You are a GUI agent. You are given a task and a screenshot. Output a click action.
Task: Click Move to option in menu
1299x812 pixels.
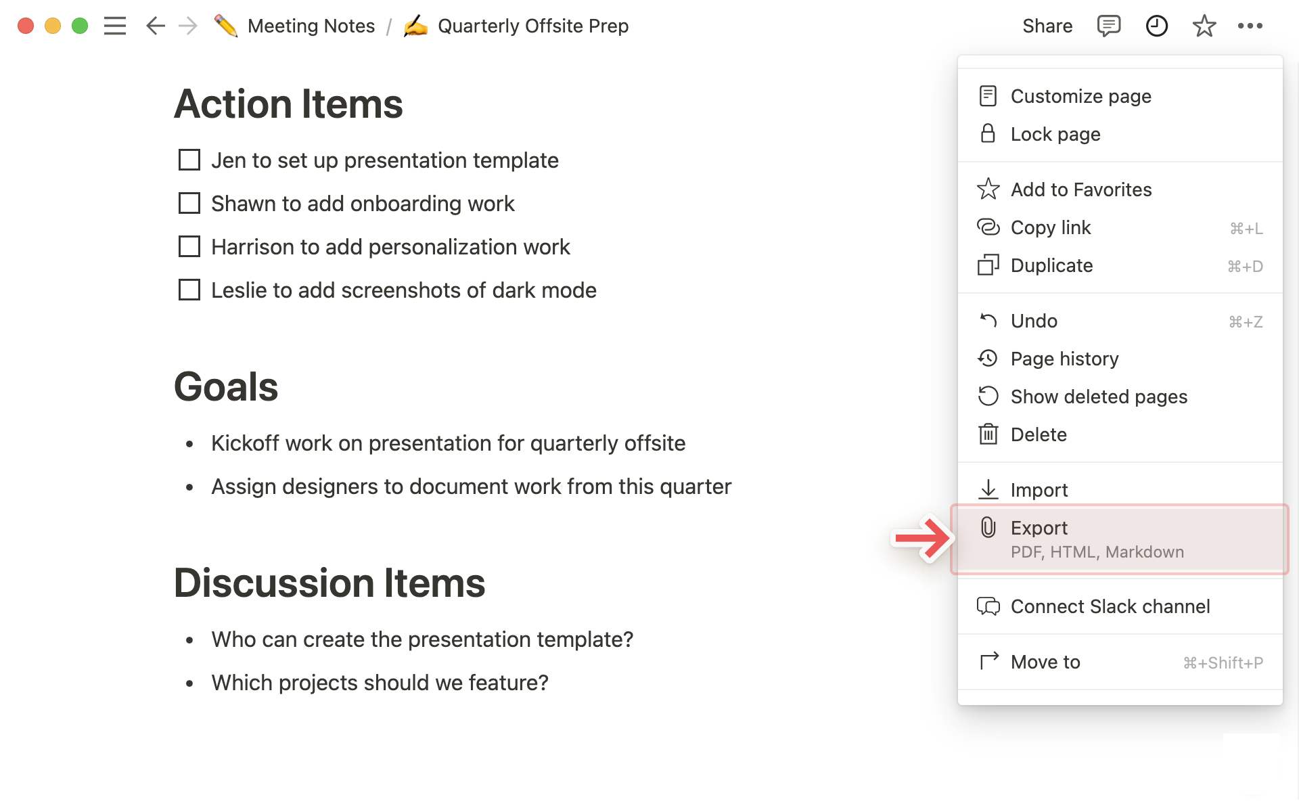click(x=1044, y=662)
